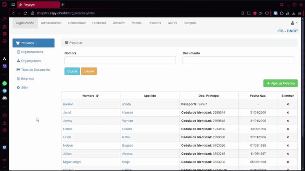Viewport: 305px width, 171px height.
Task: Open Organigramas in the side menu
Action: point(30,61)
